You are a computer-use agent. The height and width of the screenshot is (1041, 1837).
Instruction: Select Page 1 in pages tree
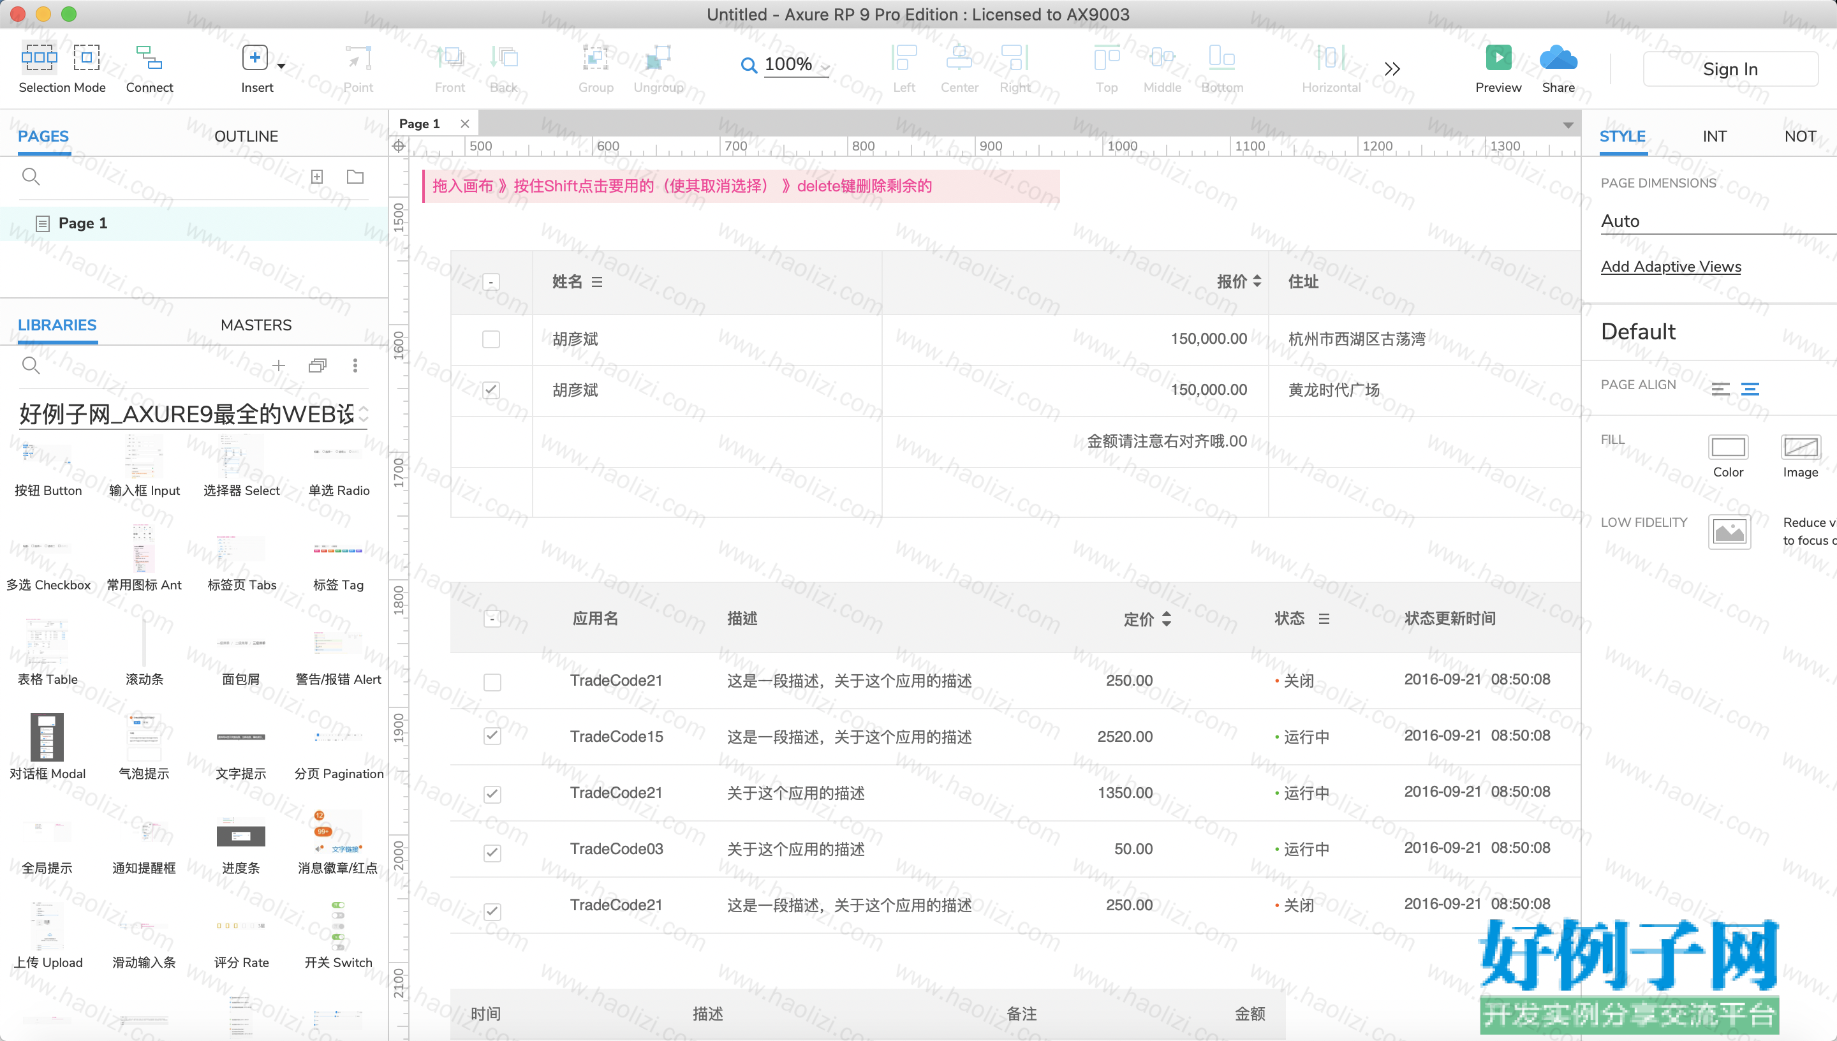point(194,223)
